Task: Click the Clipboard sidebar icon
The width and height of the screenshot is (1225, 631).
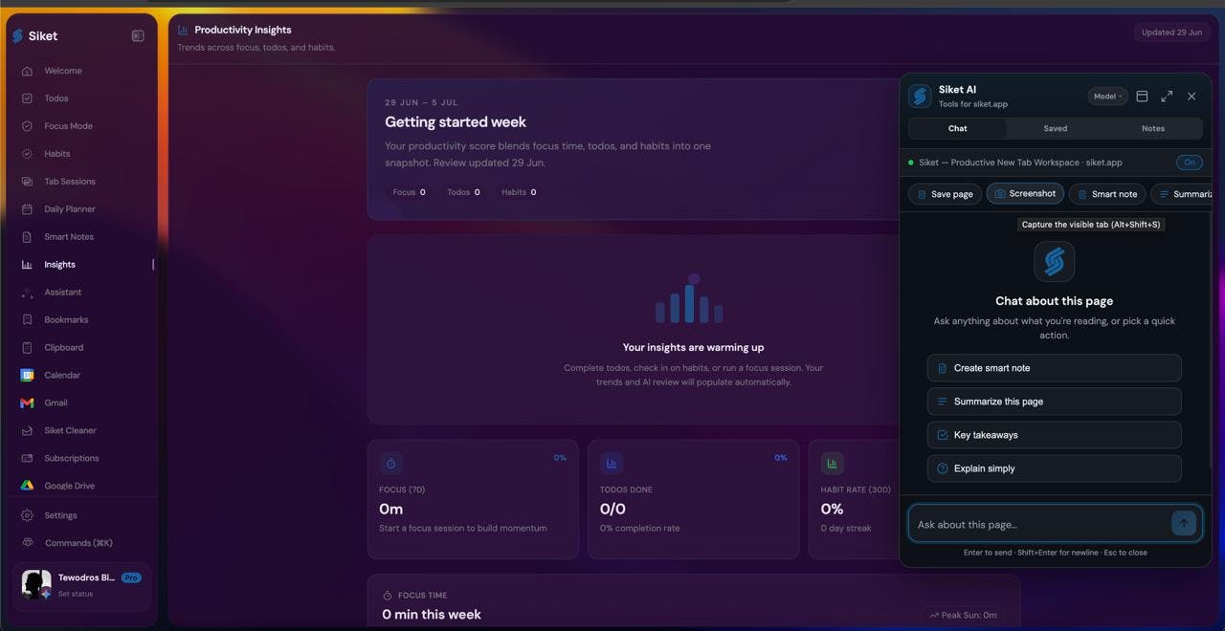Action: (27, 348)
